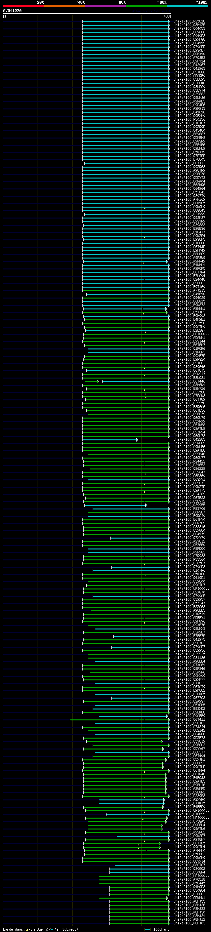Select label UniRef100_P24422
Image resolution: width=211 pixels, height=932 pixels.
[189, 461]
